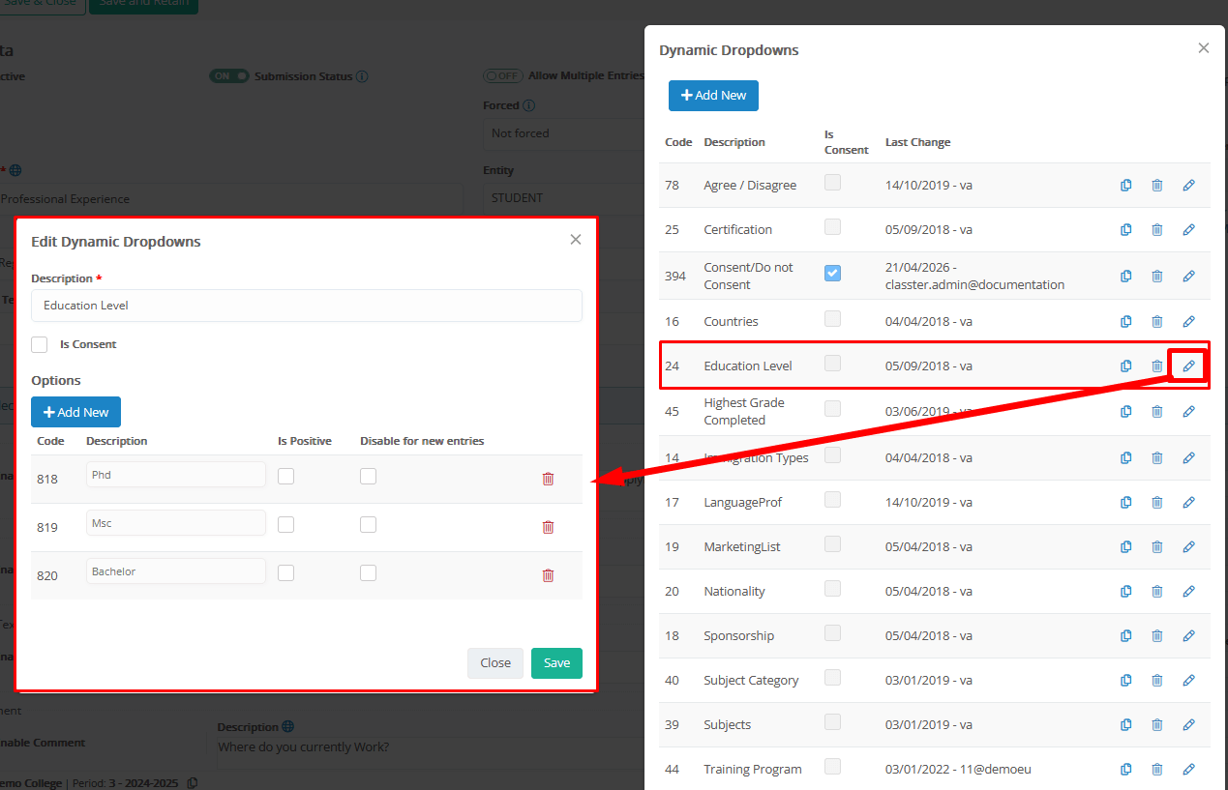Copy the Agree / Disagree dropdown
Image resolution: width=1228 pixels, height=790 pixels.
click(1125, 186)
